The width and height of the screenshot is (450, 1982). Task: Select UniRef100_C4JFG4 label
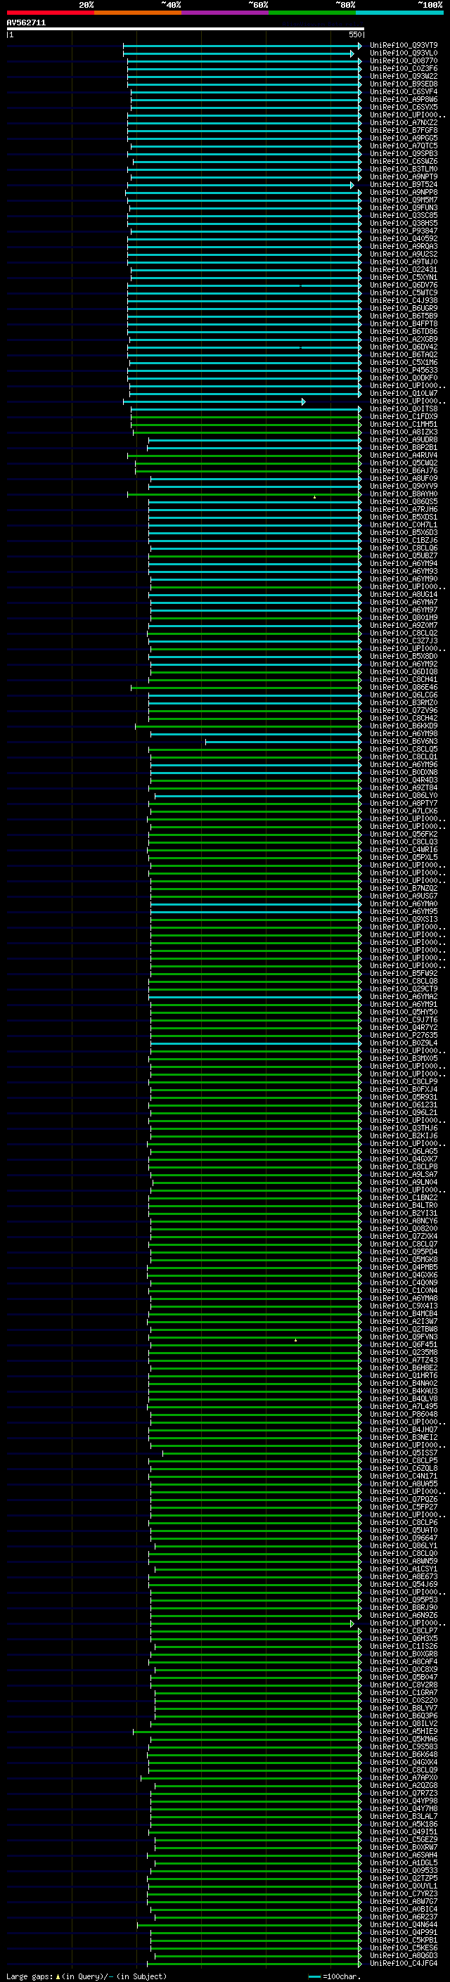pos(404,1963)
